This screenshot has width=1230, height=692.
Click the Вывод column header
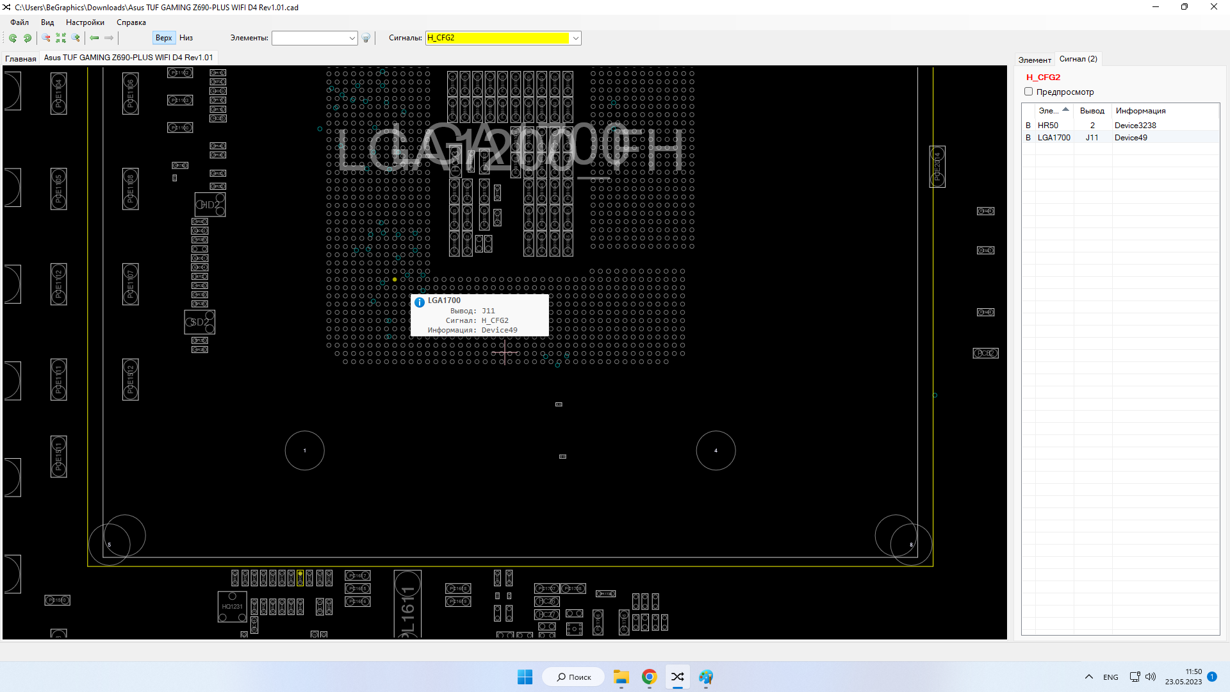[x=1092, y=111]
